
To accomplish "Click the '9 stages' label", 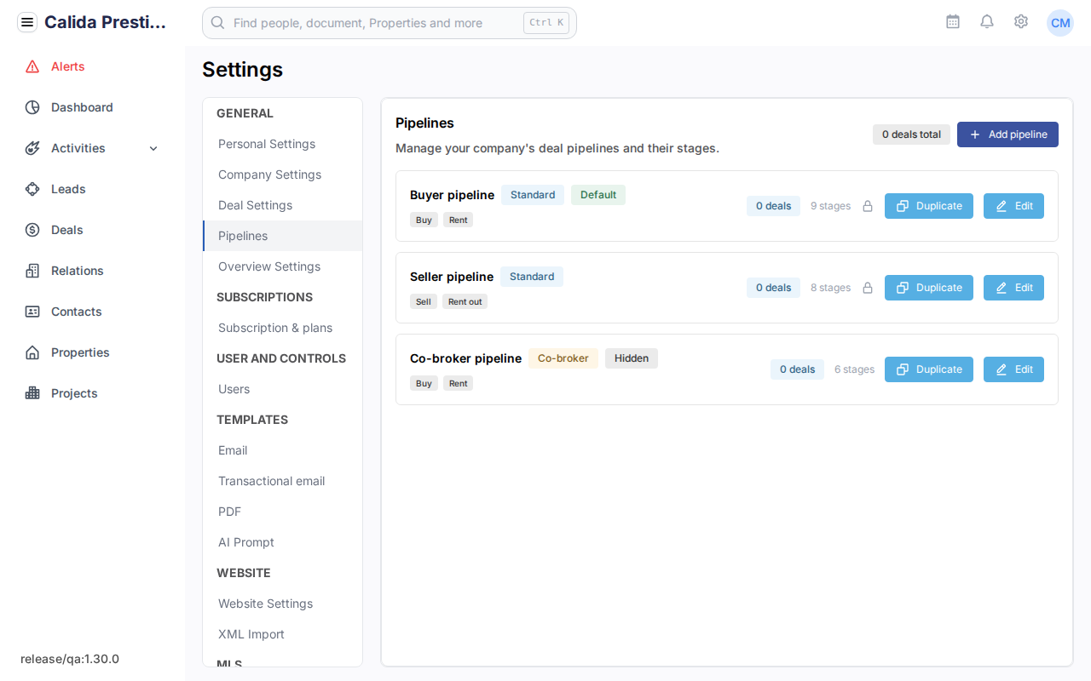I will point(831,206).
